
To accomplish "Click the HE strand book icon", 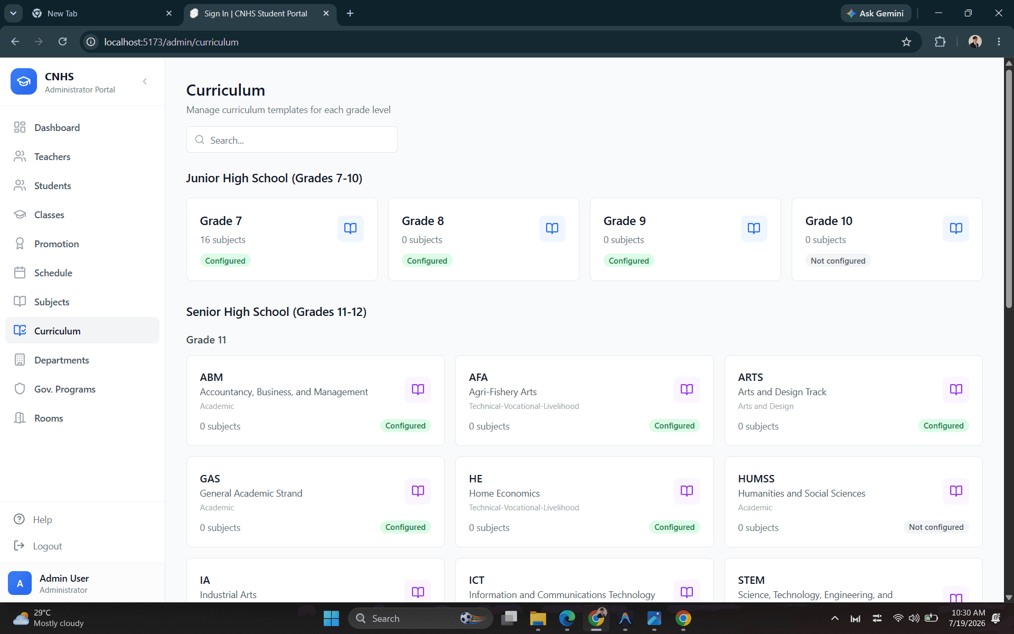I will click(687, 491).
